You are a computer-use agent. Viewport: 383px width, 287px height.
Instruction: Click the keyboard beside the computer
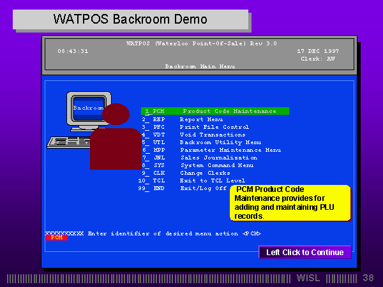77,143
